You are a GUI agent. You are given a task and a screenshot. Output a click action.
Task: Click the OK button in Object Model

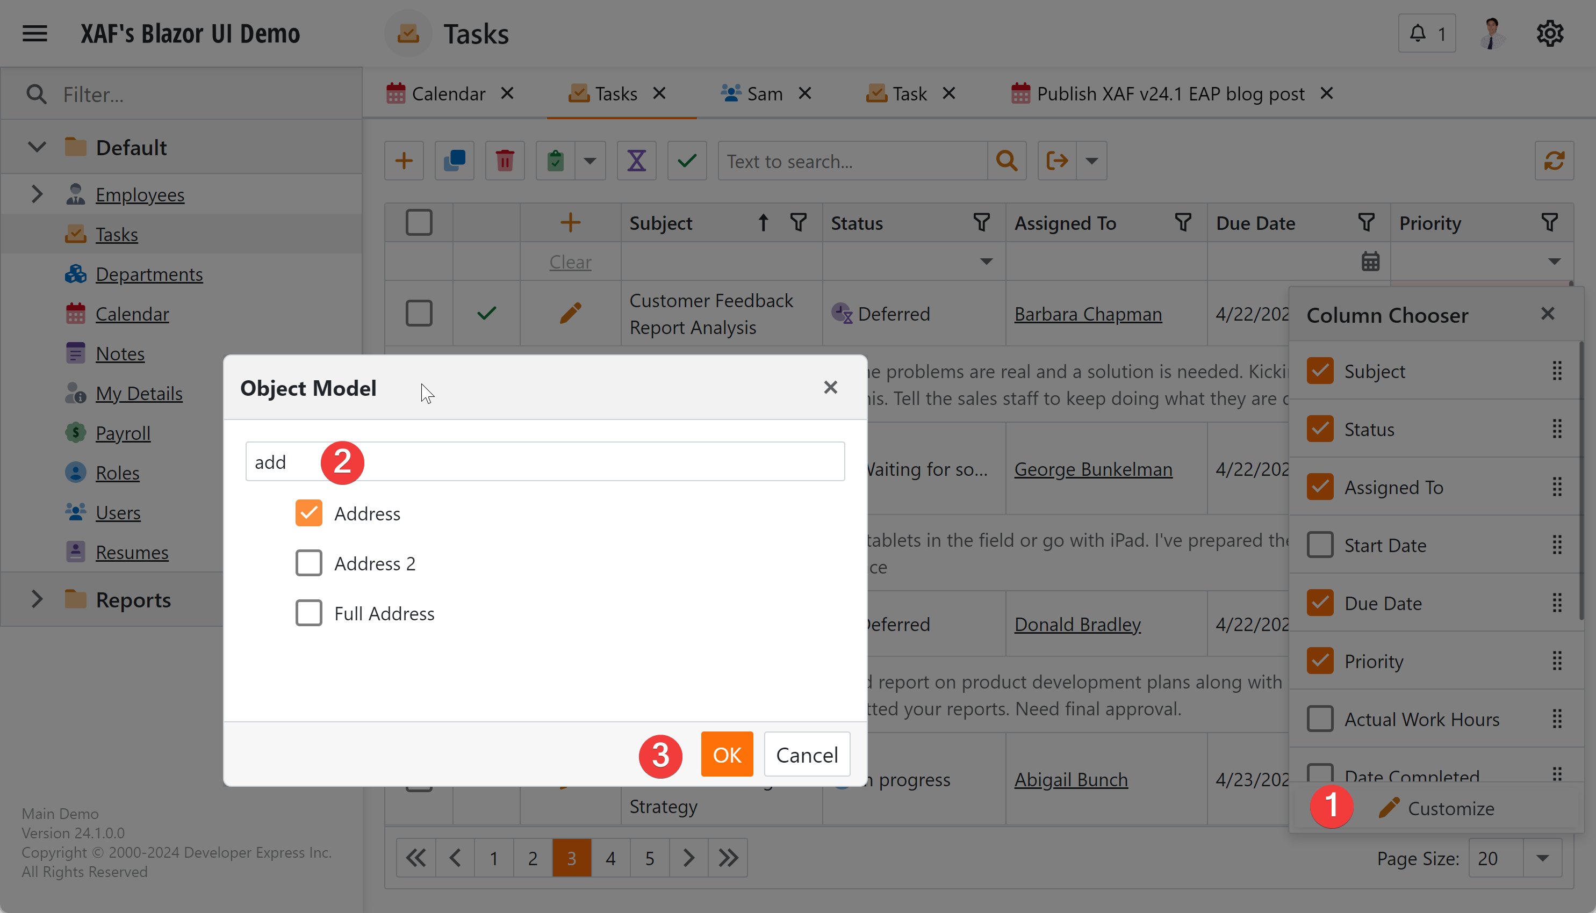click(x=727, y=755)
